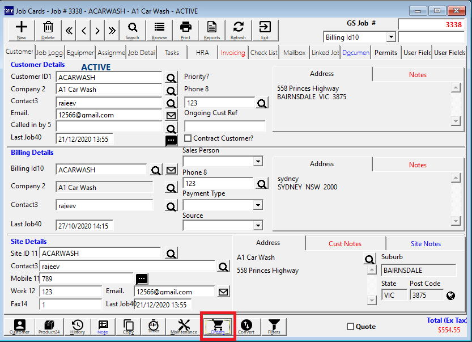The height and width of the screenshot is (342, 472).
Task: Click the Filters funnel icon
Action: click(274, 327)
